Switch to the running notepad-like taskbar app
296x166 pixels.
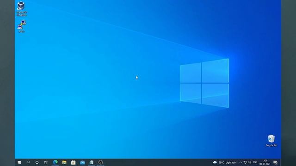pyautogui.click(x=92, y=162)
